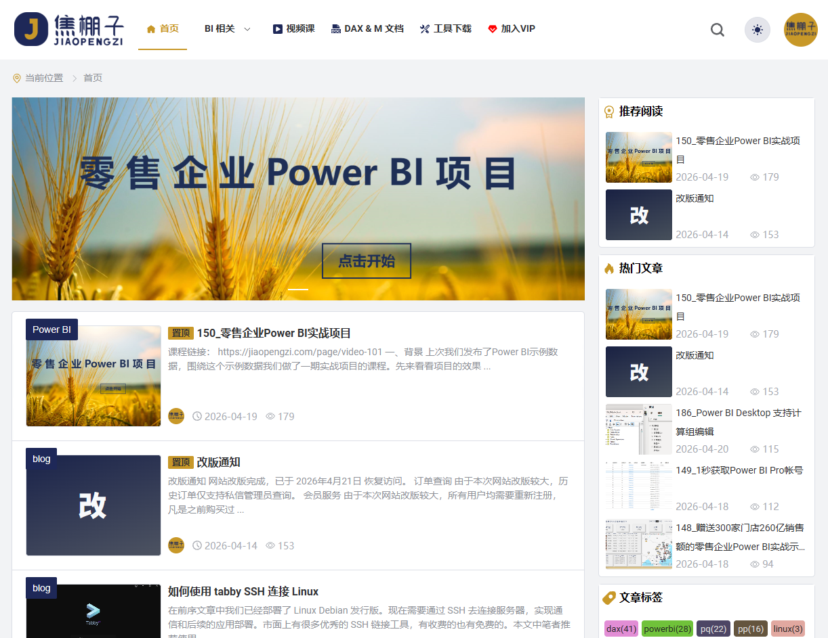Click author avatar under article 150 in list
The image size is (828, 638).
click(176, 416)
